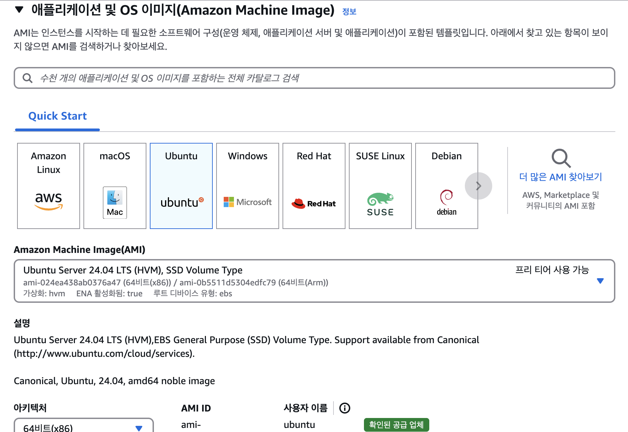Click the Mac Finder logo icon
628x432 pixels.
pyautogui.click(x=115, y=203)
